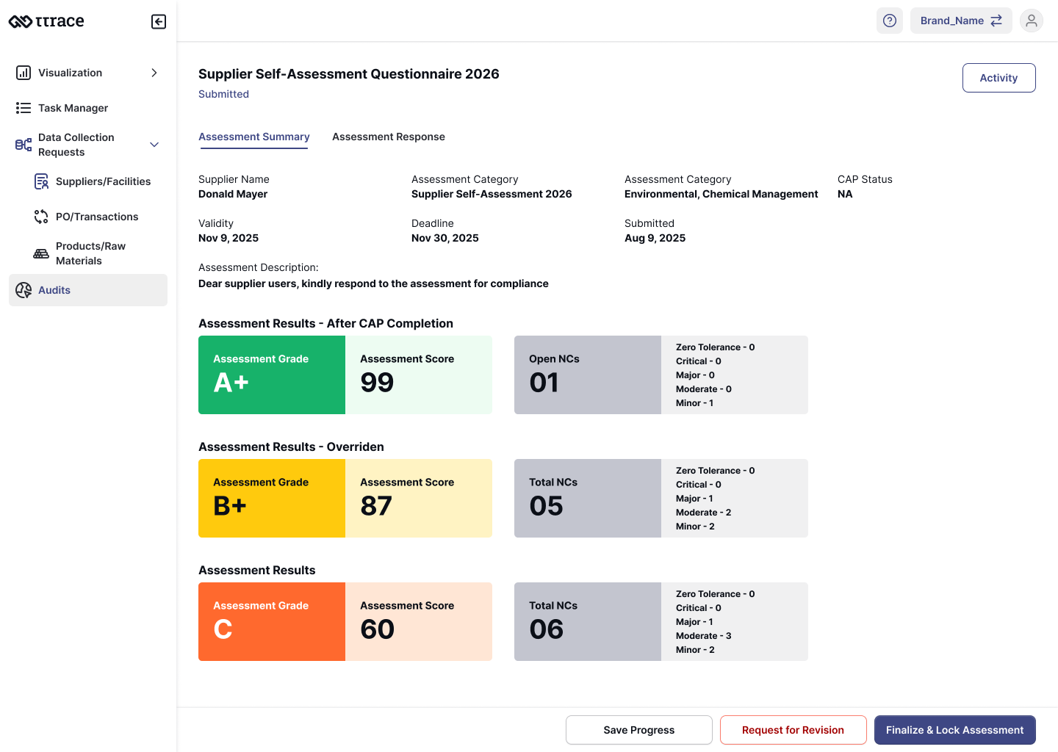Screen dimensions: 1058x752
Task: Click the yellow B+ Assessment Grade card
Action: click(x=272, y=499)
